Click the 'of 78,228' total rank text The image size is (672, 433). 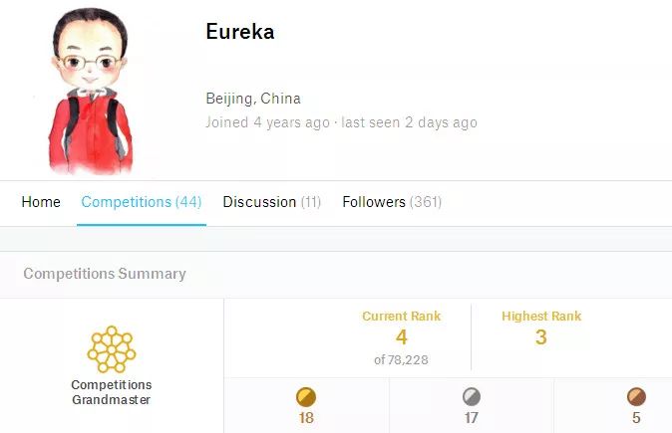pyautogui.click(x=401, y=359)
